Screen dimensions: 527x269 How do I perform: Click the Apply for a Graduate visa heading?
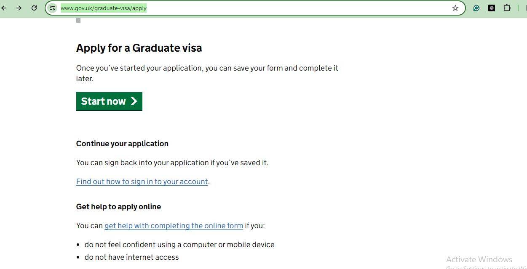tap(139, 47)
